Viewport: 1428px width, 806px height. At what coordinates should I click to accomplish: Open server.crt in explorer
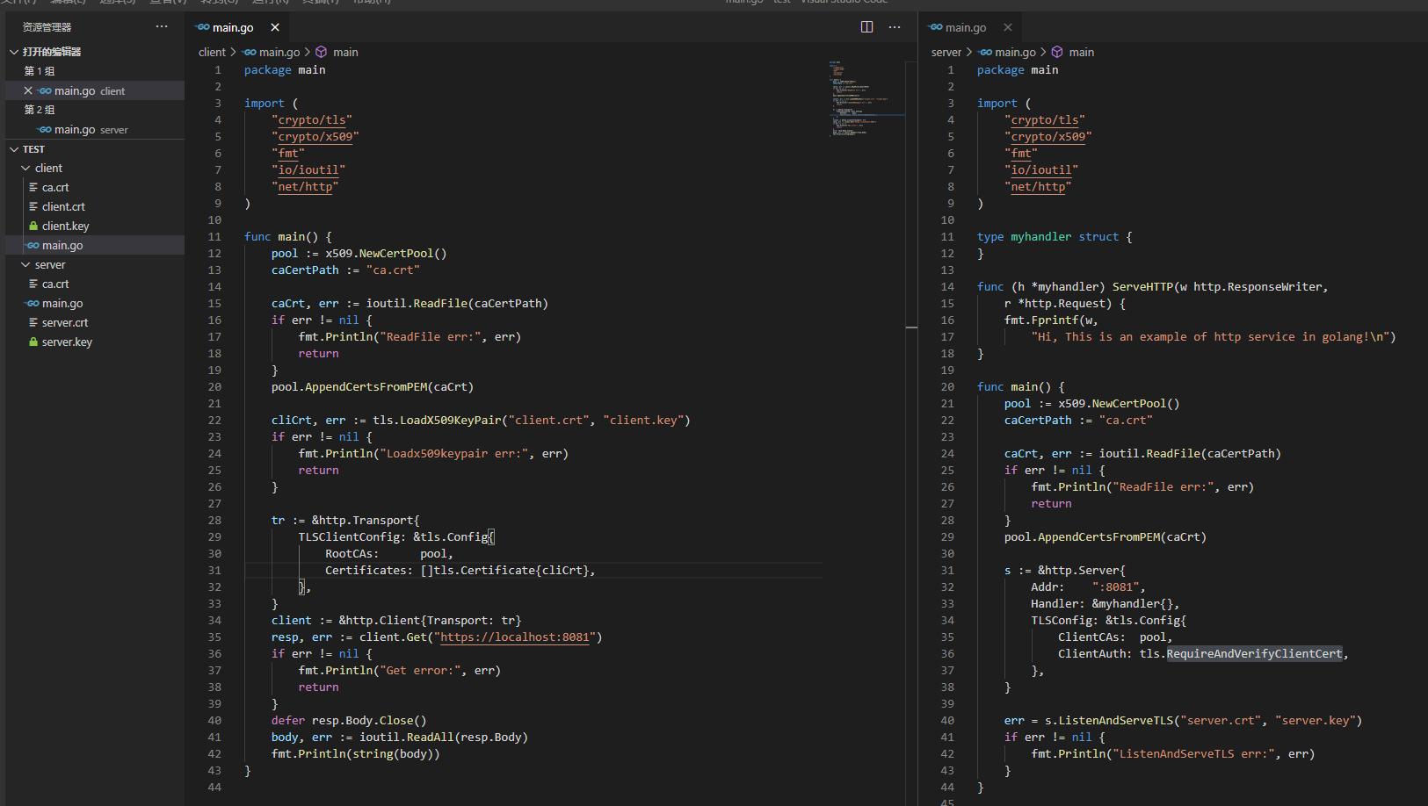tap(95, 322)
